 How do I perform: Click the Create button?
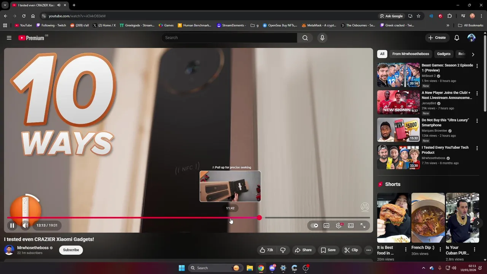(x=437, y=38)
